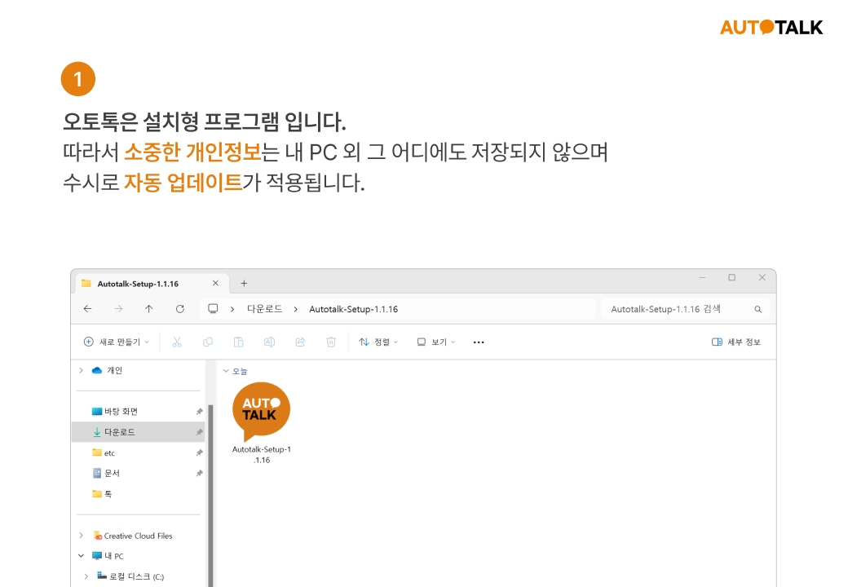Viewport: 848px width, 587px height.
Task: Toggle the 세부 정보 details pane
Action: (736, 342)
